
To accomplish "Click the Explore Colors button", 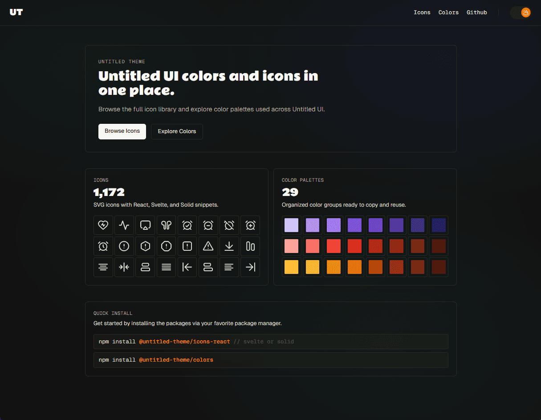I will 177,131.
